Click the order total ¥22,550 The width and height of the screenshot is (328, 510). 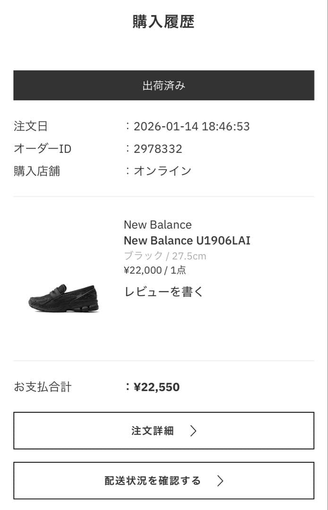click(156, 387)
